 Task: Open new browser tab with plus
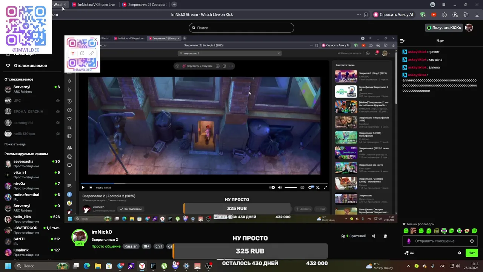(174, 5)
